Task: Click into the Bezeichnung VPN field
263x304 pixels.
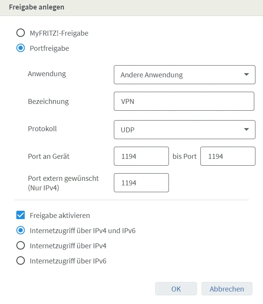Action: 184,101
